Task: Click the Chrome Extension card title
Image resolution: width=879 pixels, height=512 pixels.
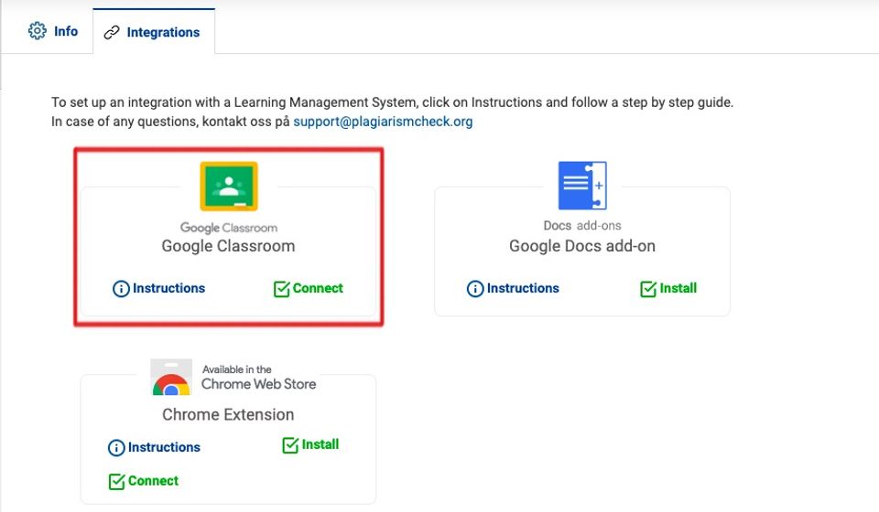Action: [228, 414]
